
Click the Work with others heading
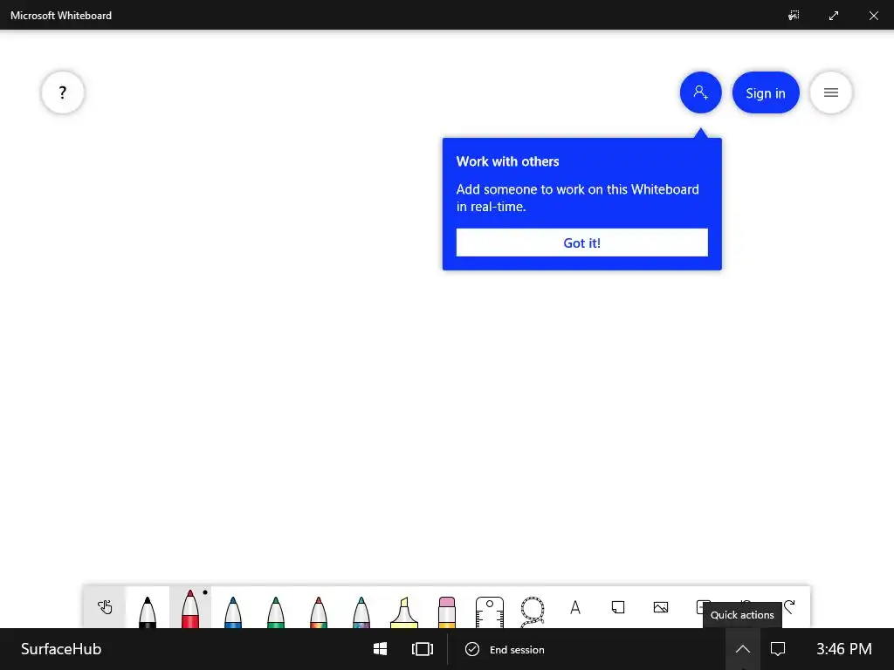507,161
